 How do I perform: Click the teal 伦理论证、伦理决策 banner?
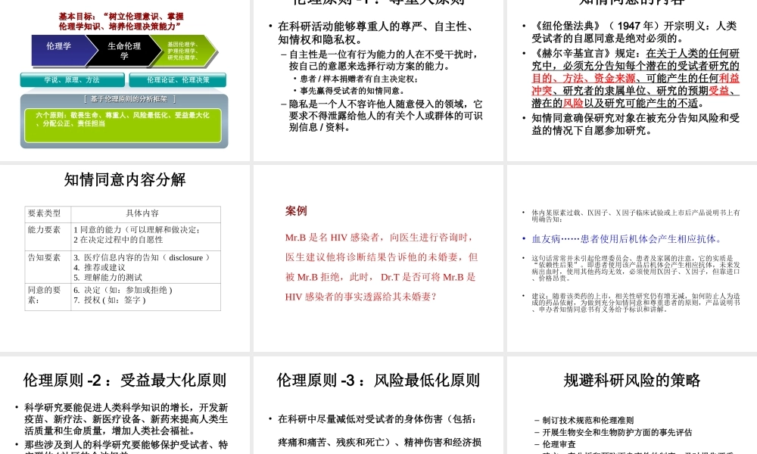(178, 79)
